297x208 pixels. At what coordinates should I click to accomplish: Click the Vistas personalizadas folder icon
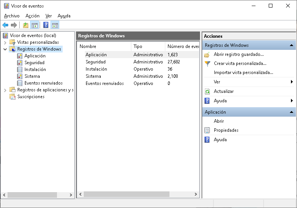tap(12, 42)
